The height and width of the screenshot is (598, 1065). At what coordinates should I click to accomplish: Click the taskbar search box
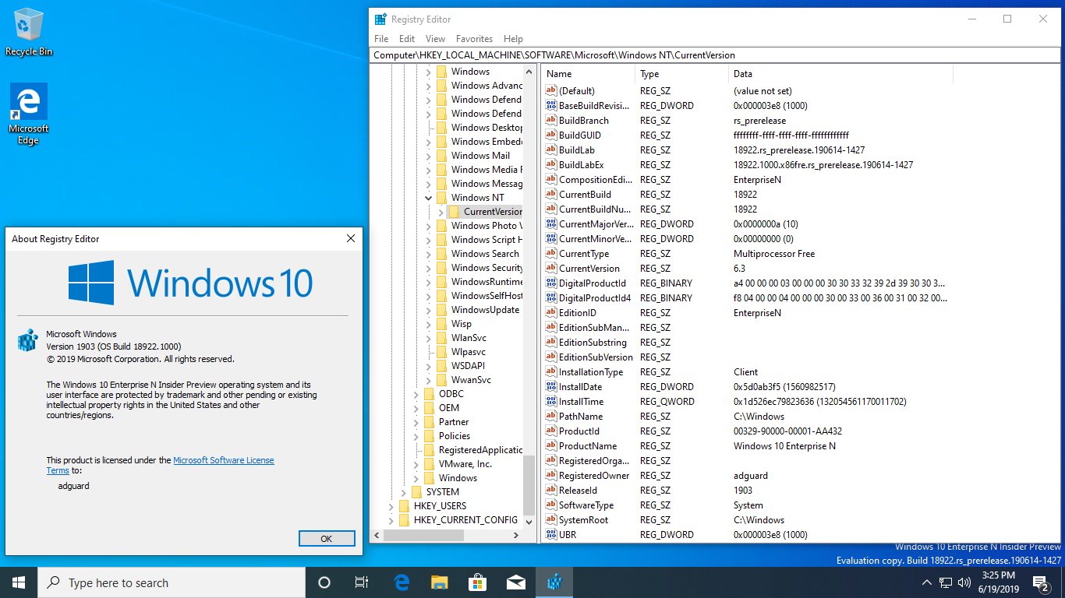172,582
